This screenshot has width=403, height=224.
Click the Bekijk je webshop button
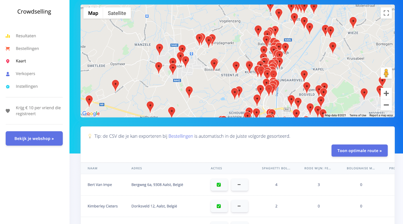pyautogui.click(x=34, y=139)
